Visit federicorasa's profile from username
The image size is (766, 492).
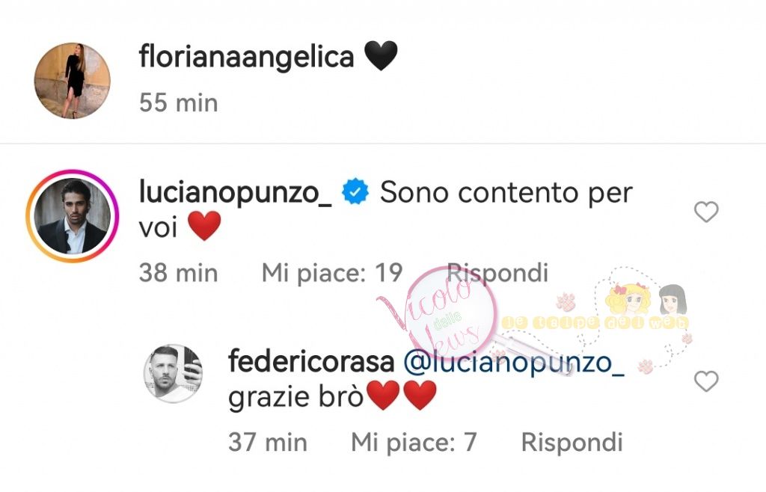(x=311, y=362)
